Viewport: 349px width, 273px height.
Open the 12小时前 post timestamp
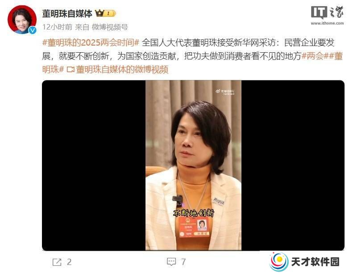tap(57, 27)
